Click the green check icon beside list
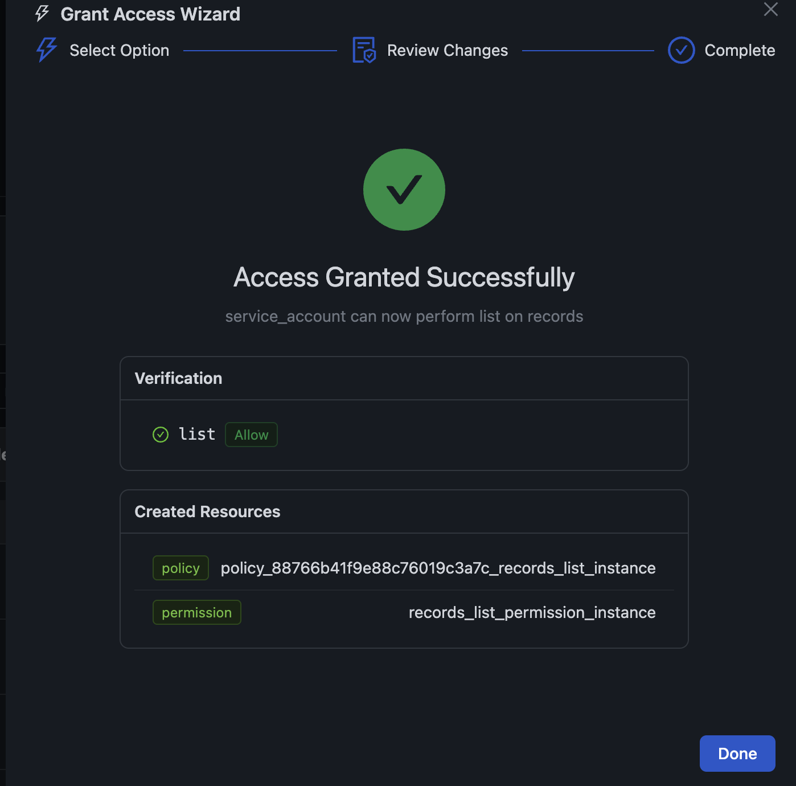 pyautogui.click(x=161, y=435)
